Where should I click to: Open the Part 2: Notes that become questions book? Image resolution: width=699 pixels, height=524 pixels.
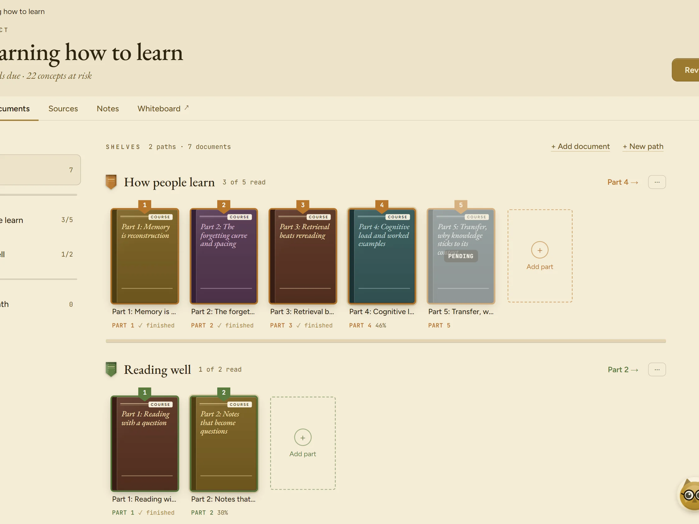pyautogui.click(x=224, y=443)
